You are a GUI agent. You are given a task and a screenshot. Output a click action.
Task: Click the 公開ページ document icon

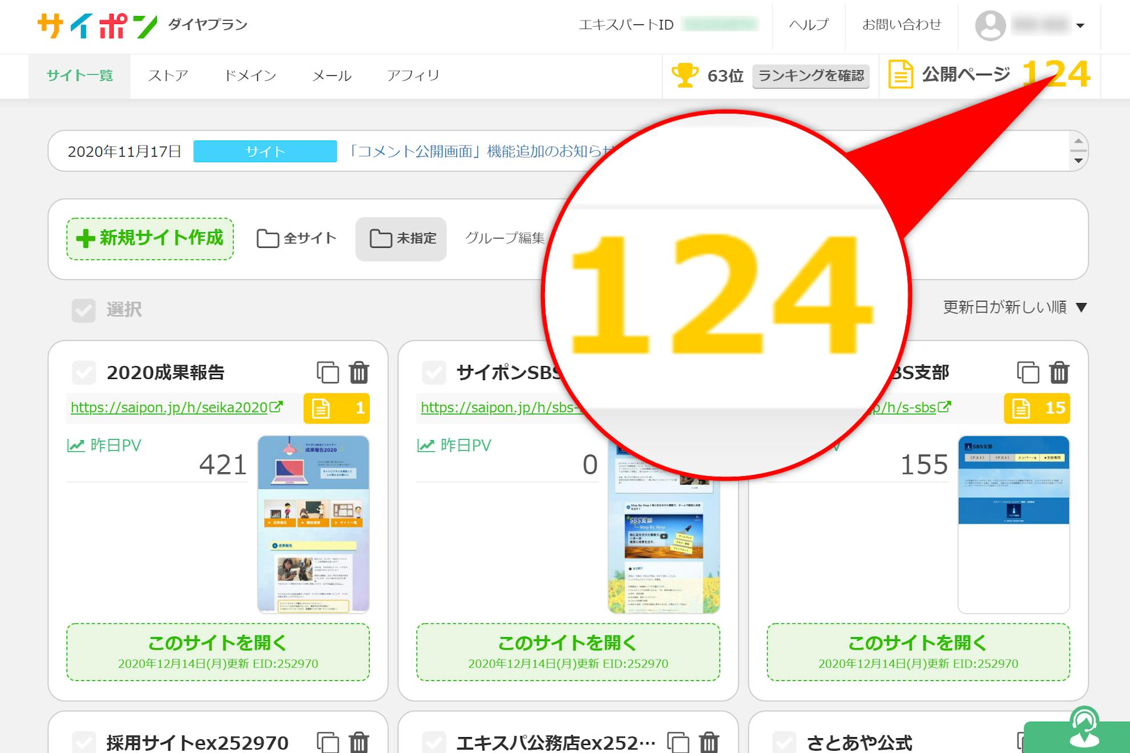(x=901, y=75)
